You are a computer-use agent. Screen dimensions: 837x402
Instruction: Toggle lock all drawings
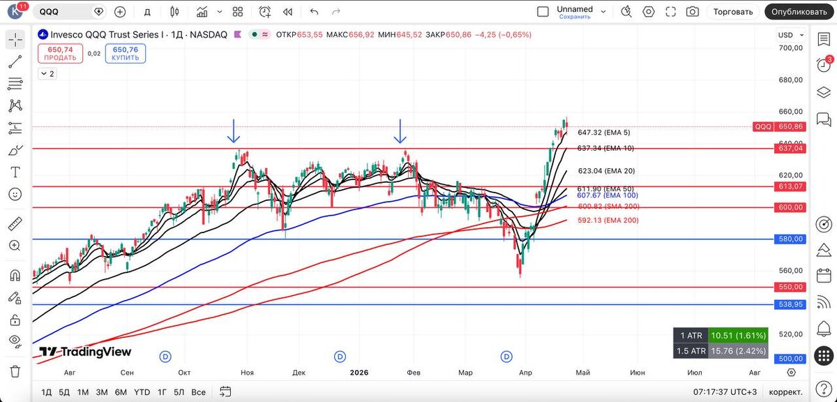15,320
